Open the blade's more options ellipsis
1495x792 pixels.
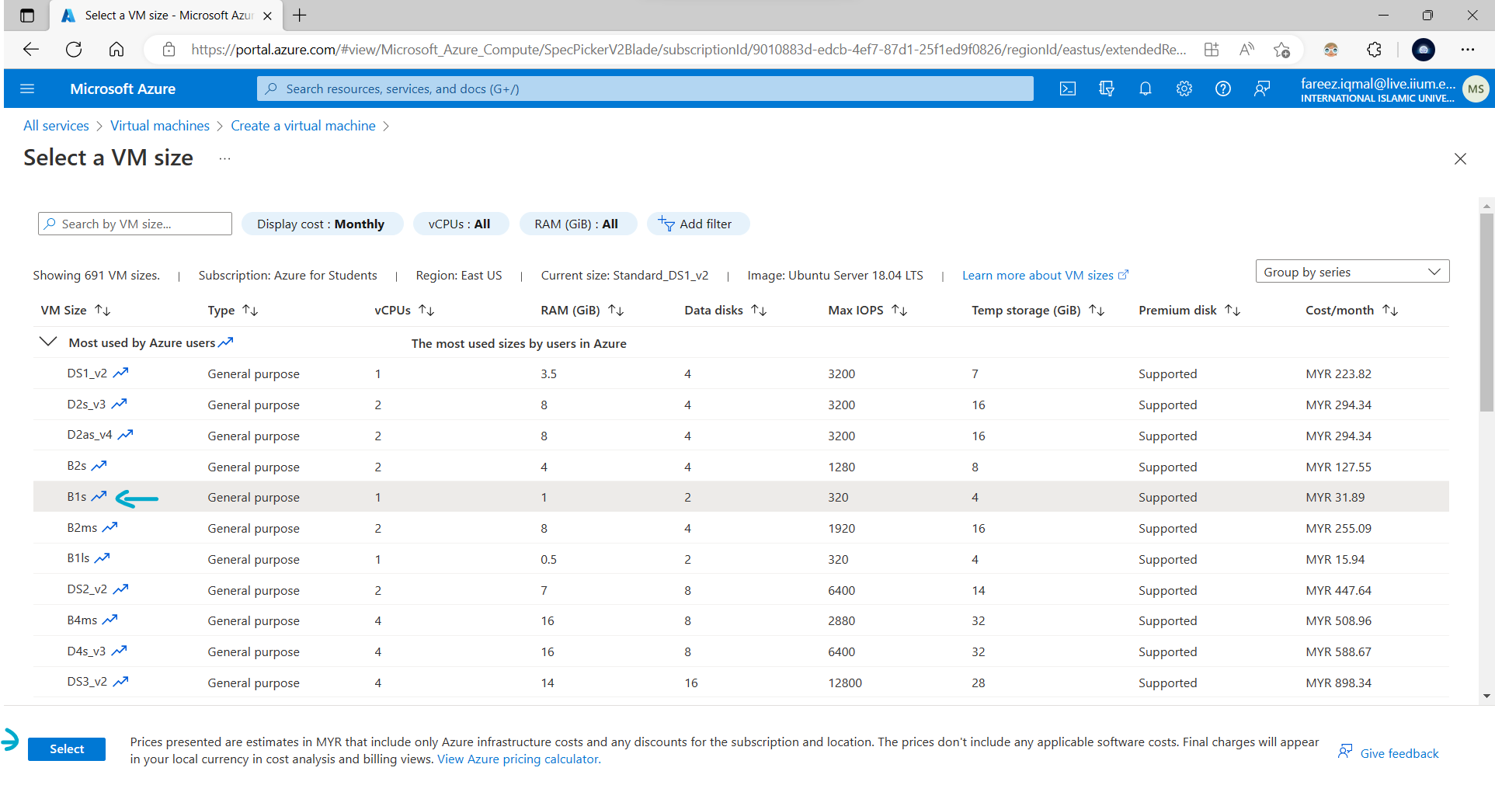click(224, 158)
